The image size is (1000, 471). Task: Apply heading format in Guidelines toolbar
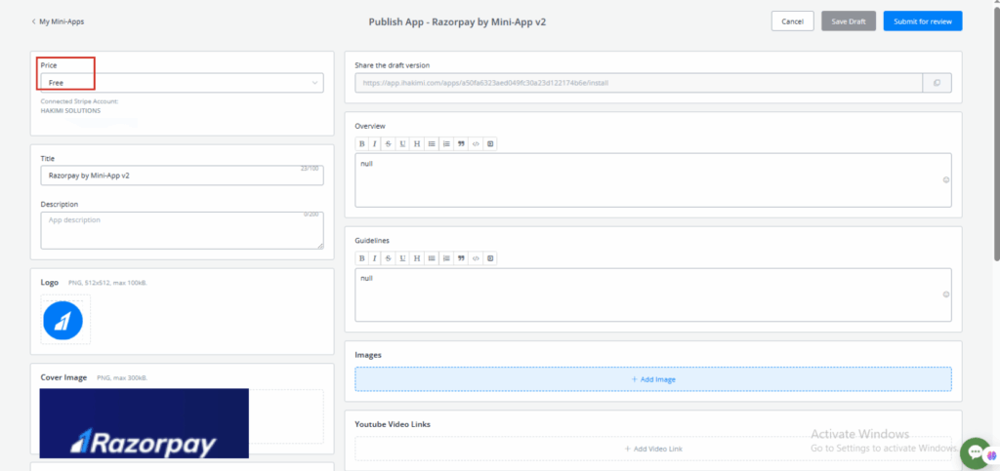(x=417, y=258)
